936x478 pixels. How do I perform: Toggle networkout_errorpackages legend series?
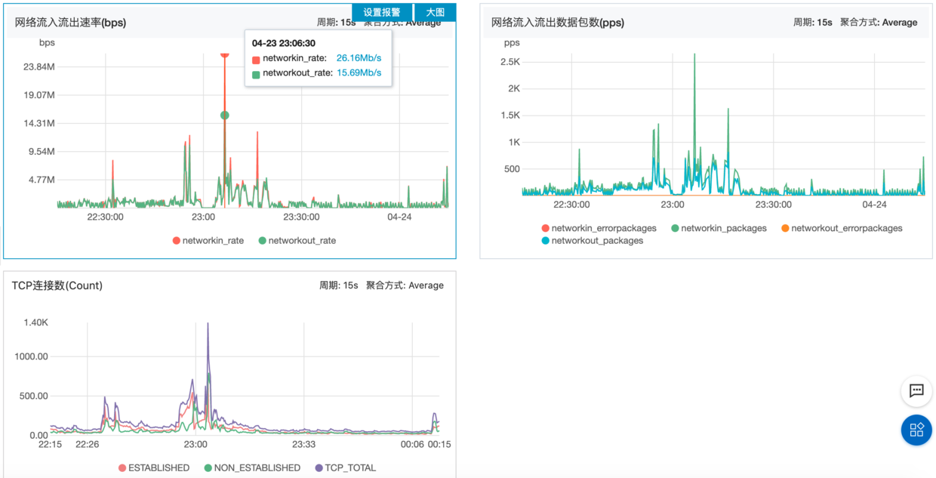pyautogui.click(x=842, y=227)
